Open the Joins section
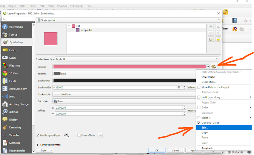Viewport: 254px width, 155px height. coord(17,96)
